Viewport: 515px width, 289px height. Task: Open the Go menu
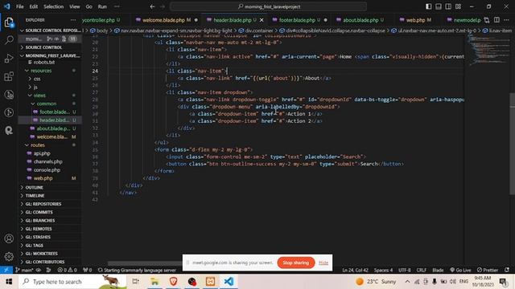click(89, 6)
